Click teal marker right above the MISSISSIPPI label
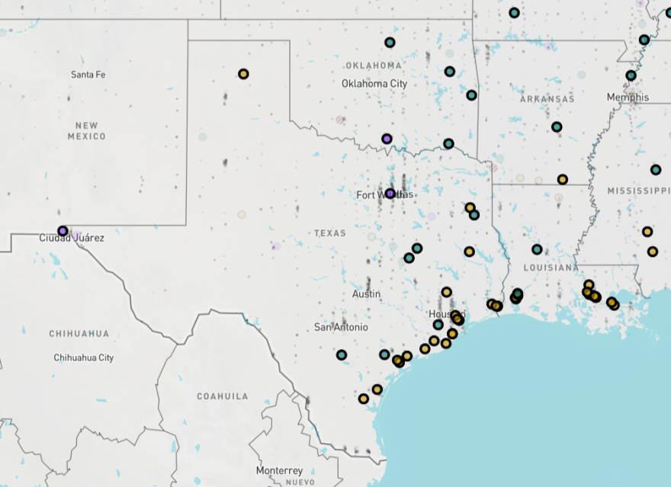The width and height of the screenshot is (671, 487). pos(656,170)
